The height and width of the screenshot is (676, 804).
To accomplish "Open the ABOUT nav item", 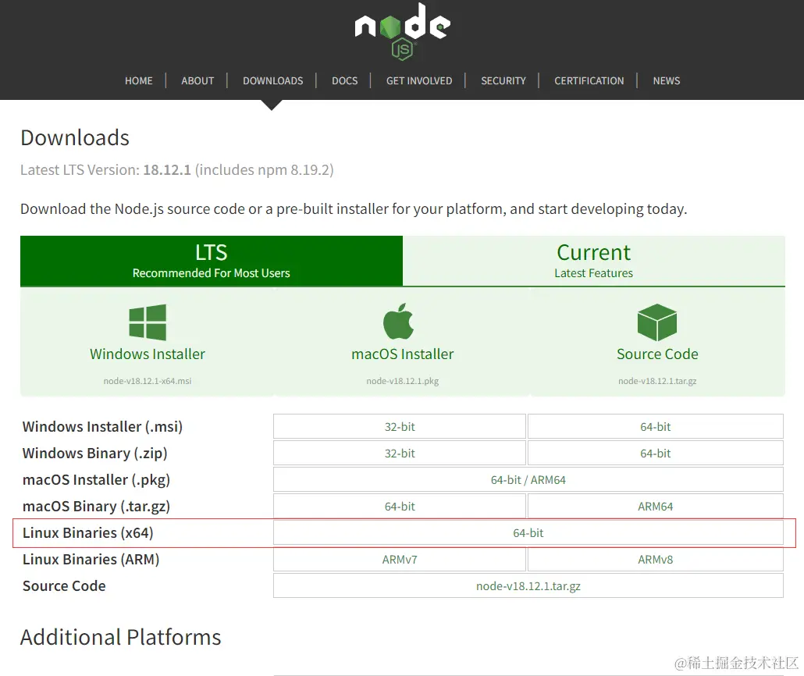I will 197,80.
